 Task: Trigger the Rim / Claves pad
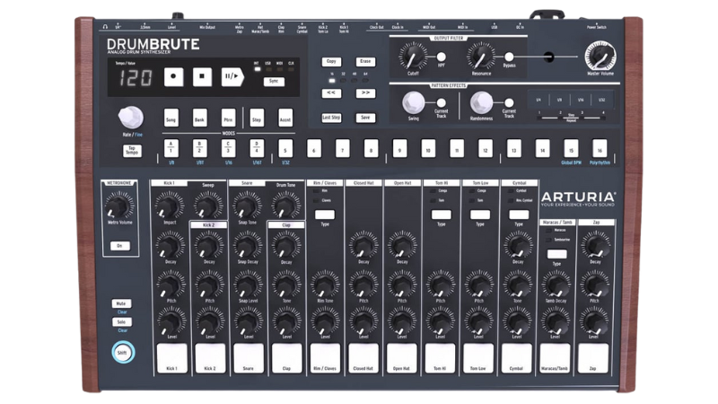pos(325,358)
